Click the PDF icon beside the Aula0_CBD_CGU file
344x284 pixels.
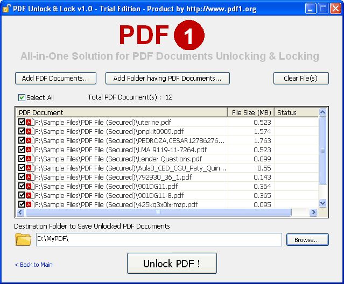(30, 168)
